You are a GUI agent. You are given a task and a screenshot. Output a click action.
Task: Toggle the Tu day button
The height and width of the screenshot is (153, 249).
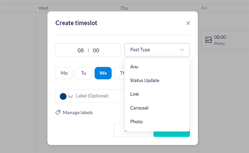84,73
